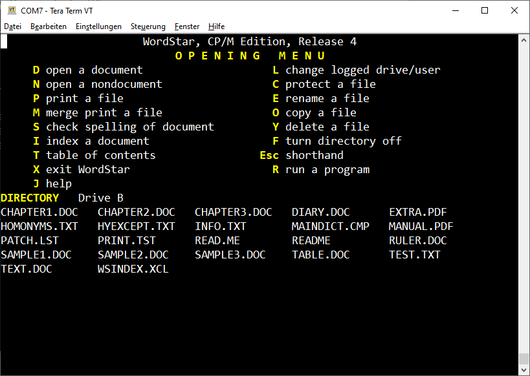Viewport: 530px width, 376px height.
Task: Click 'change logged drive/user' option
Action: point(362,70)
